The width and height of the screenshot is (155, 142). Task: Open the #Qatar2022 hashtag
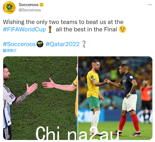[62, 44]
